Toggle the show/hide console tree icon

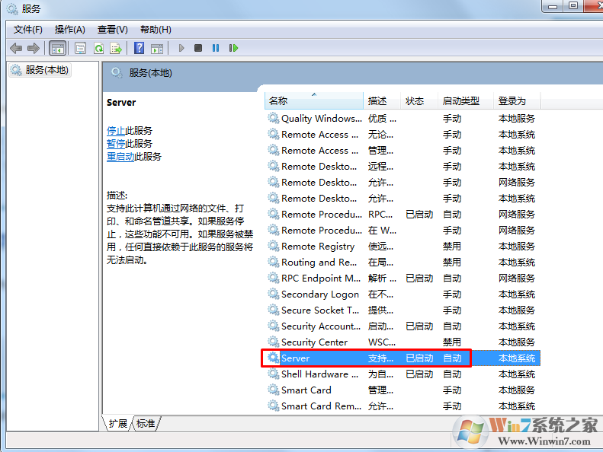(x=58, y=49)
